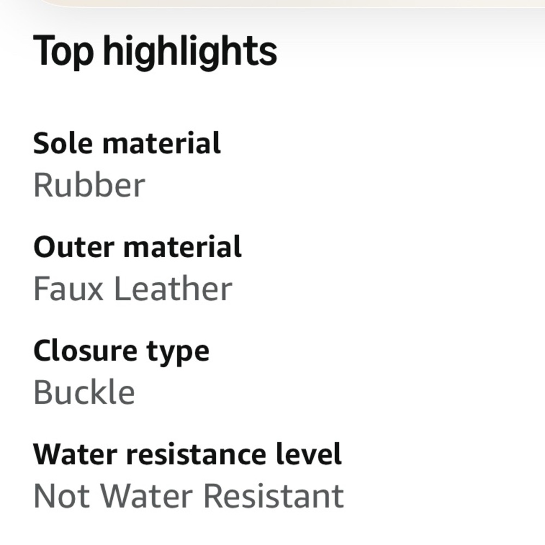This screenshot has width=545, height=545.
Task: Select the Buckle value text
Action: click(84, 392)
